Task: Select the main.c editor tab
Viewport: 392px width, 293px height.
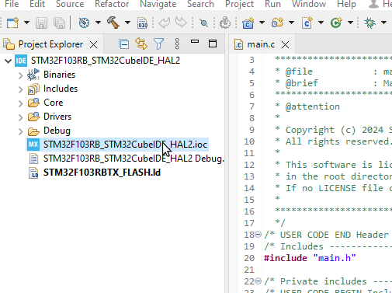Action: (x=261, y=44)
